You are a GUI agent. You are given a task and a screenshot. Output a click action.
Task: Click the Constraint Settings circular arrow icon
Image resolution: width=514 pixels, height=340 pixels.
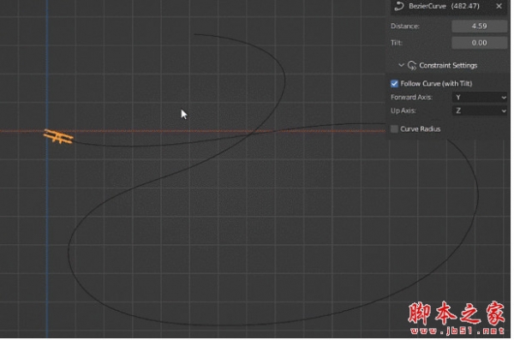pyautogui.click(x=412, y=65)
